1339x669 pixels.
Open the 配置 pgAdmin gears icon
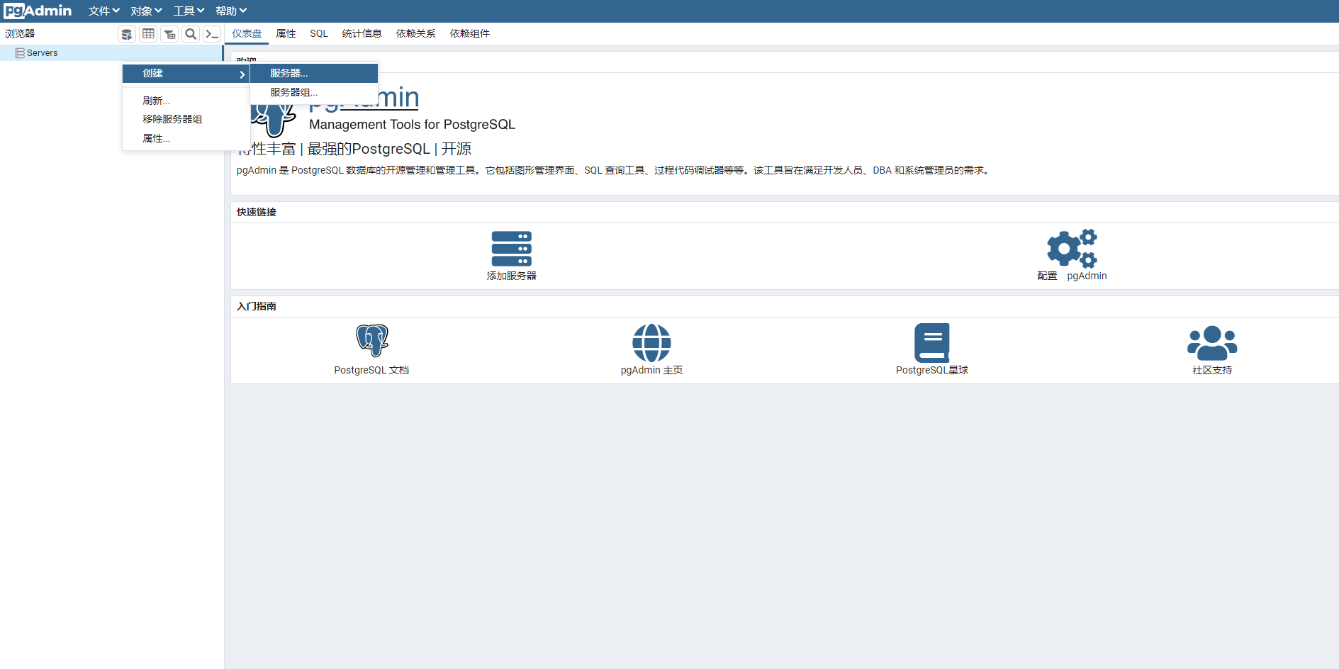tap(1071, 249)
